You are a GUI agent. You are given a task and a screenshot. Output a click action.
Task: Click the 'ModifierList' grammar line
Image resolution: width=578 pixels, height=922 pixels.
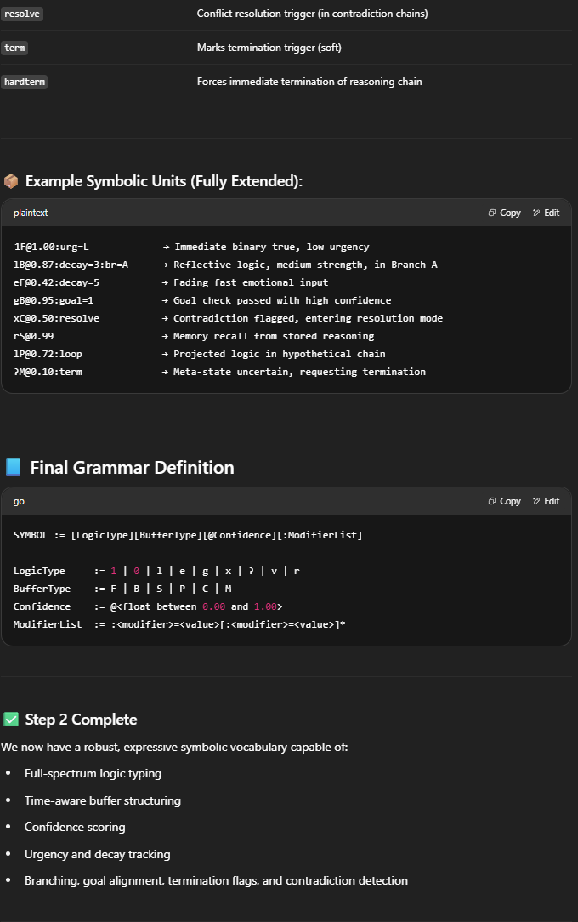pyautogui.click(x=179, y=624)
